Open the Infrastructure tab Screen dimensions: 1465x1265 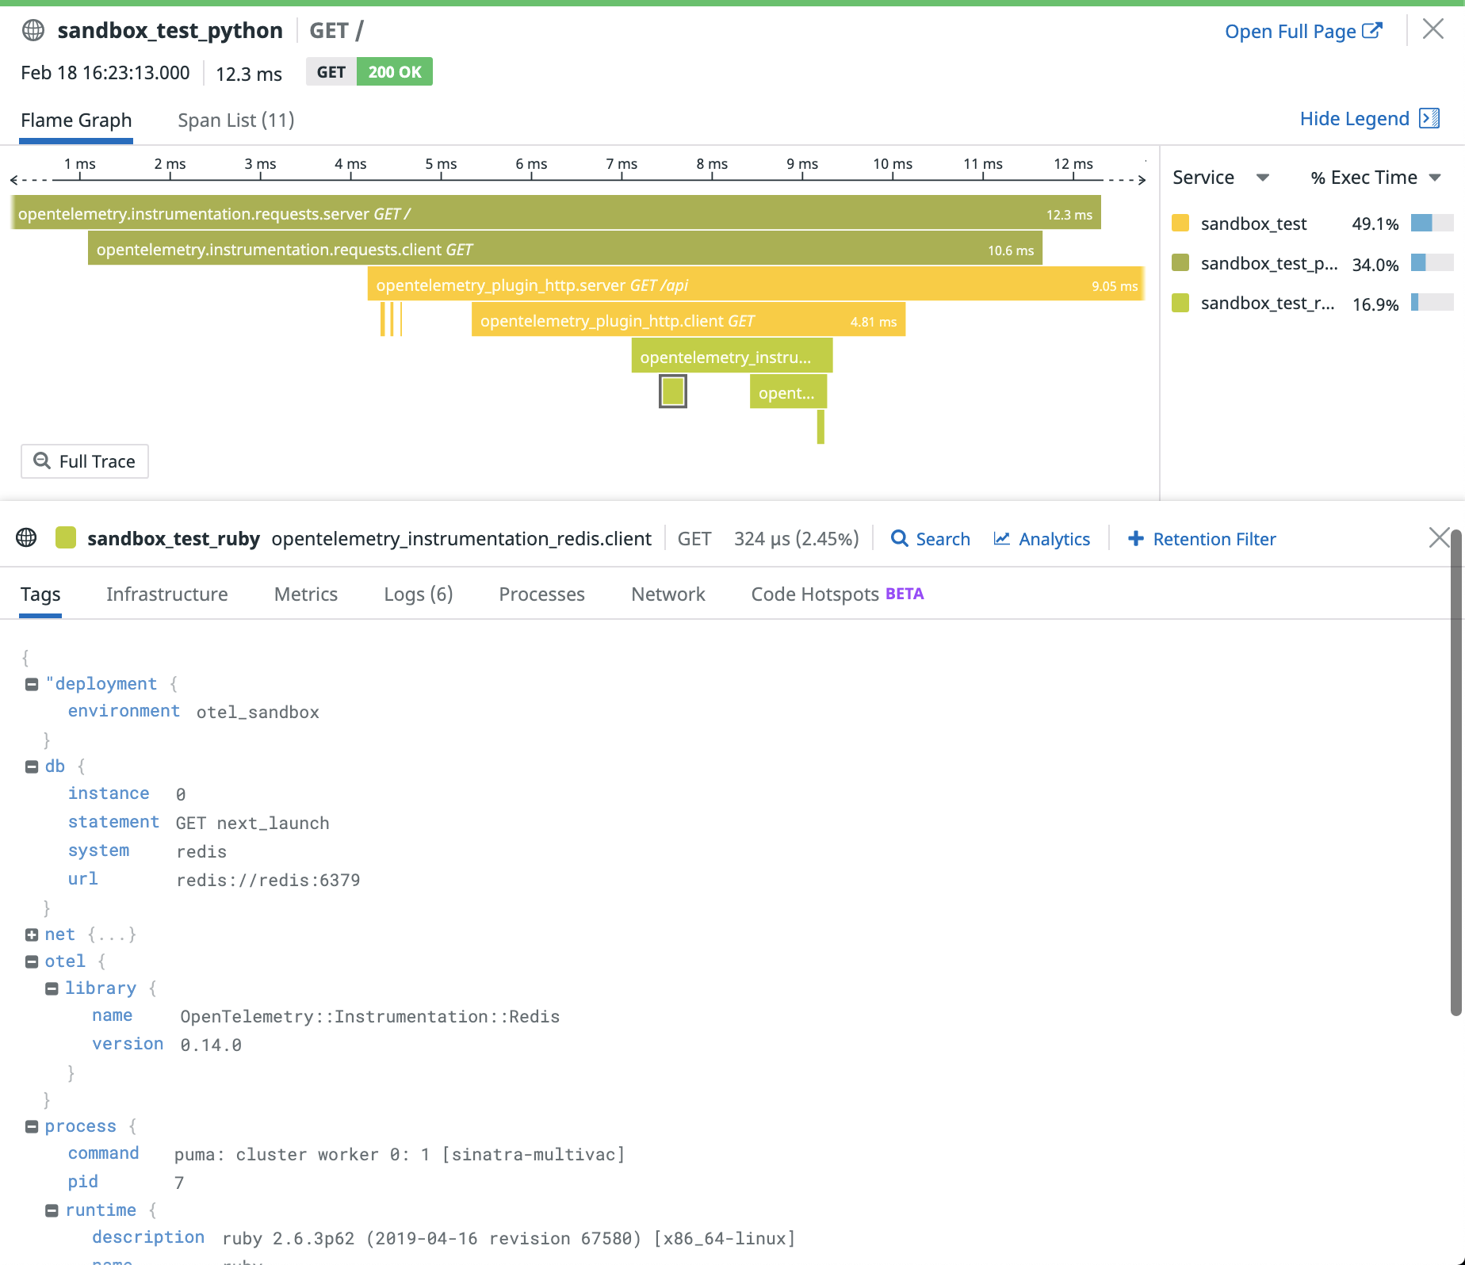pos(167,594)
